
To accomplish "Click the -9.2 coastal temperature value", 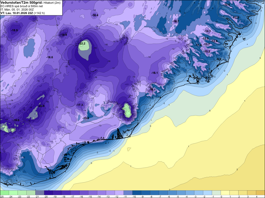I will coord(219,59).
